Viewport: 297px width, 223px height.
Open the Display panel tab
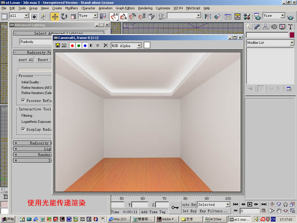[282, 27]
